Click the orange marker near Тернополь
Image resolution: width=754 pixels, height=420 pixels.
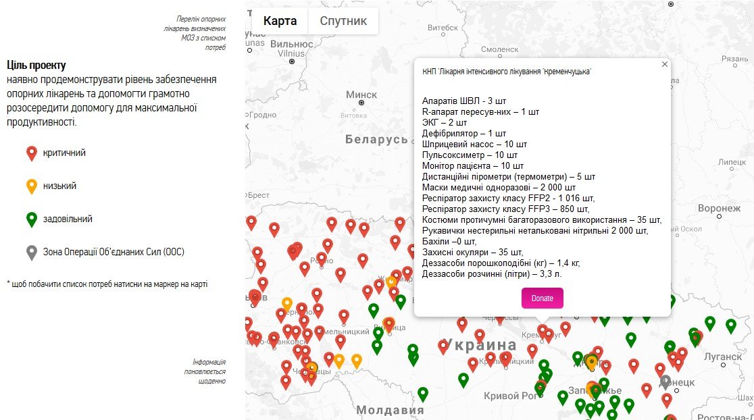287,304
